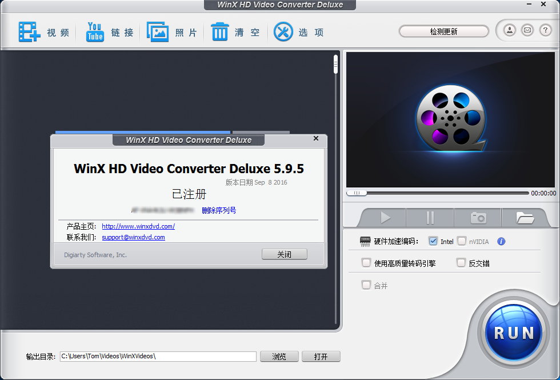Play the preview video

(x=385, y=218)
